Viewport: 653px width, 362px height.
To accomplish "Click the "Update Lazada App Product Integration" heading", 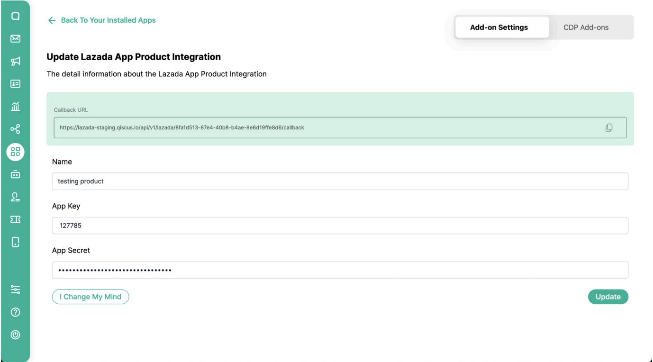I will click(x=134, y=57).
